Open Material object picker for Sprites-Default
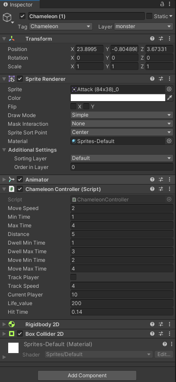The height and width of the screenshot is (382, 176). (x=169, y=141)
